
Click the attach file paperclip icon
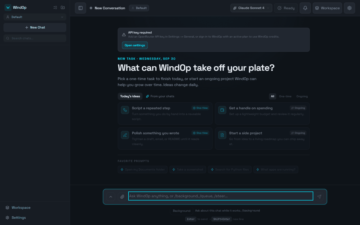tap(122, 197)
